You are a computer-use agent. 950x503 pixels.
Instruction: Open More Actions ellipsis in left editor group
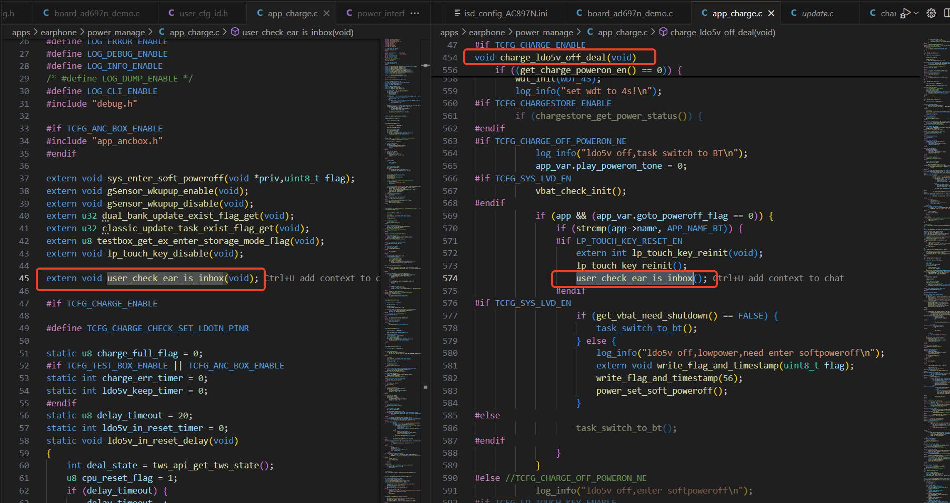415,13
